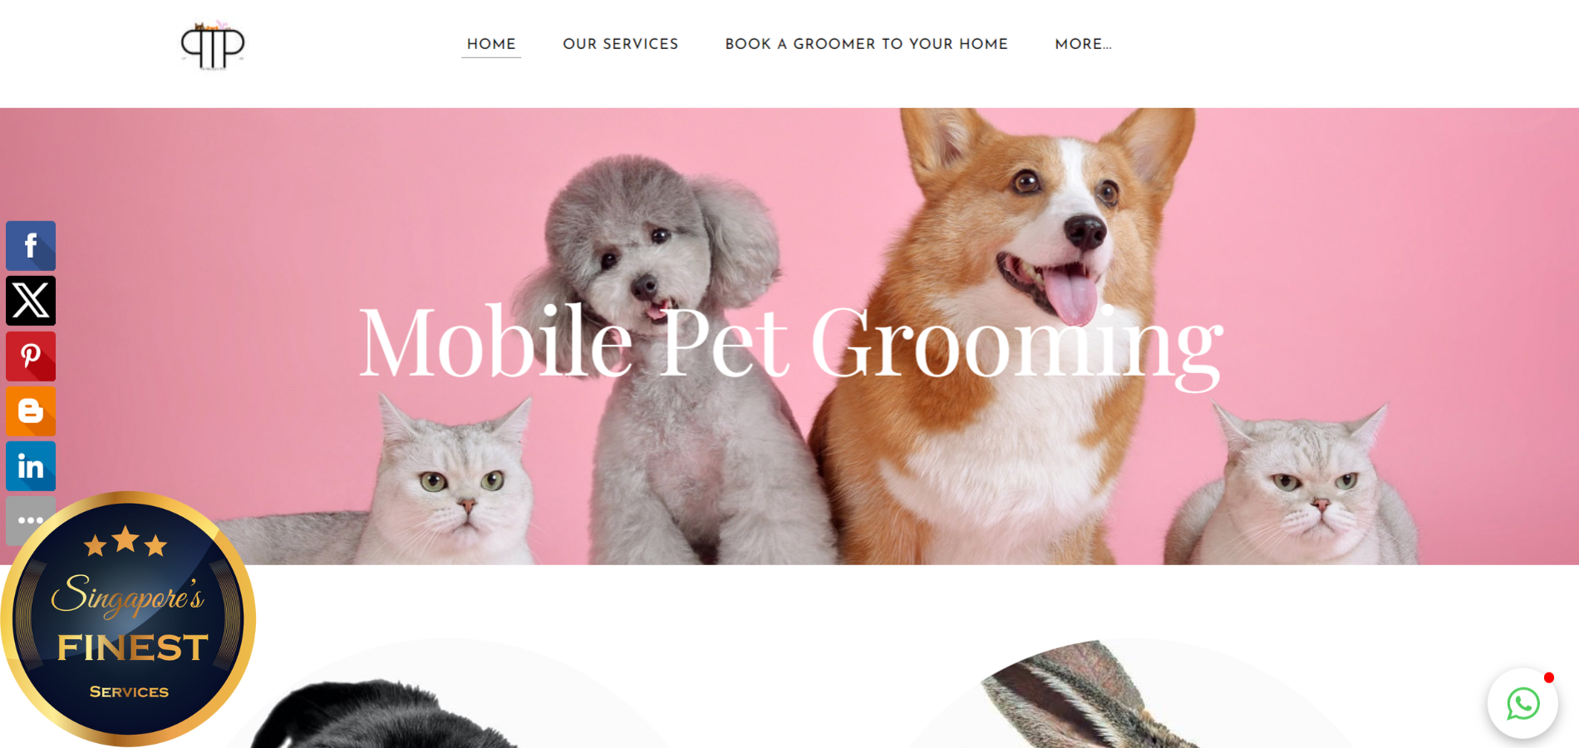The image size is (1579, 748).
Task: Go to Our Services page
Action: tap(621, 44)
